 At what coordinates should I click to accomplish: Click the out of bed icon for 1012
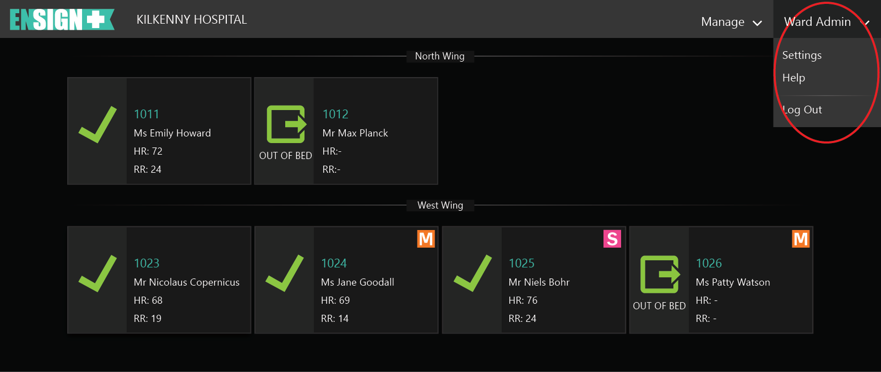(286, 124)
